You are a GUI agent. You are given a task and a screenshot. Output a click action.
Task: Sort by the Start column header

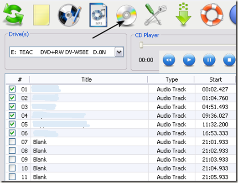(x=216, y=79)
